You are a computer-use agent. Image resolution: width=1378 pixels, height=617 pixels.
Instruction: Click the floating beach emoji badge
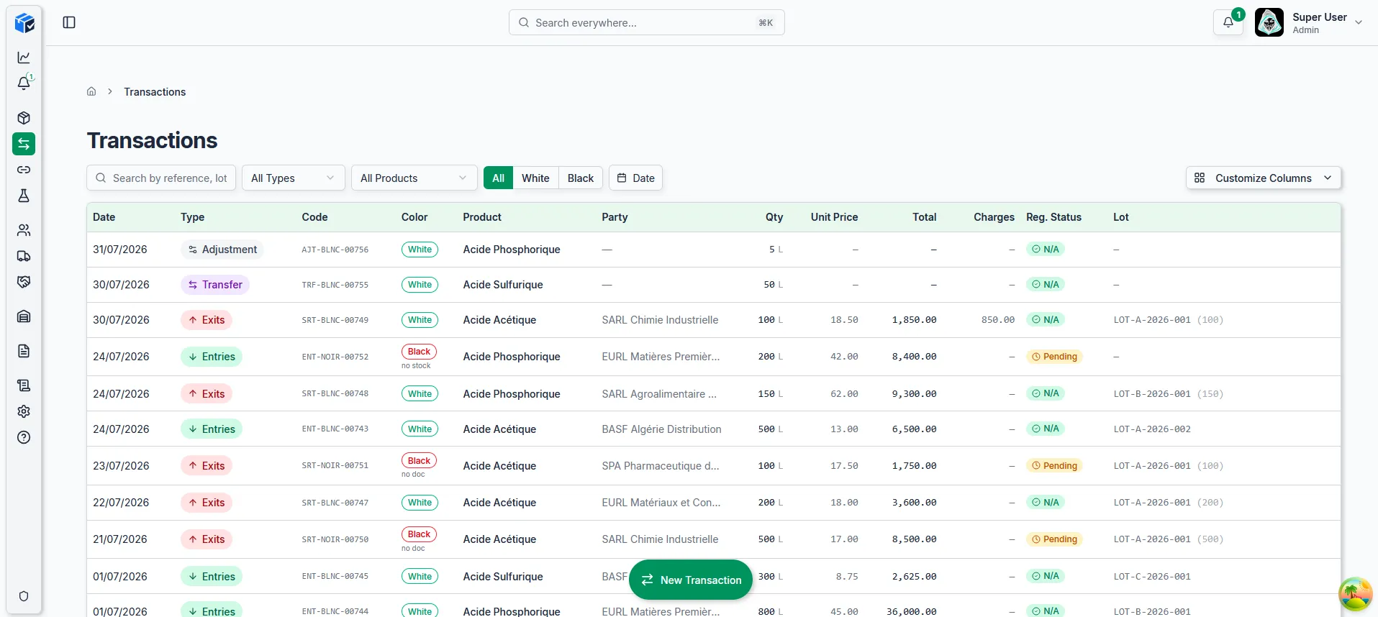[x=1355, y=594]
